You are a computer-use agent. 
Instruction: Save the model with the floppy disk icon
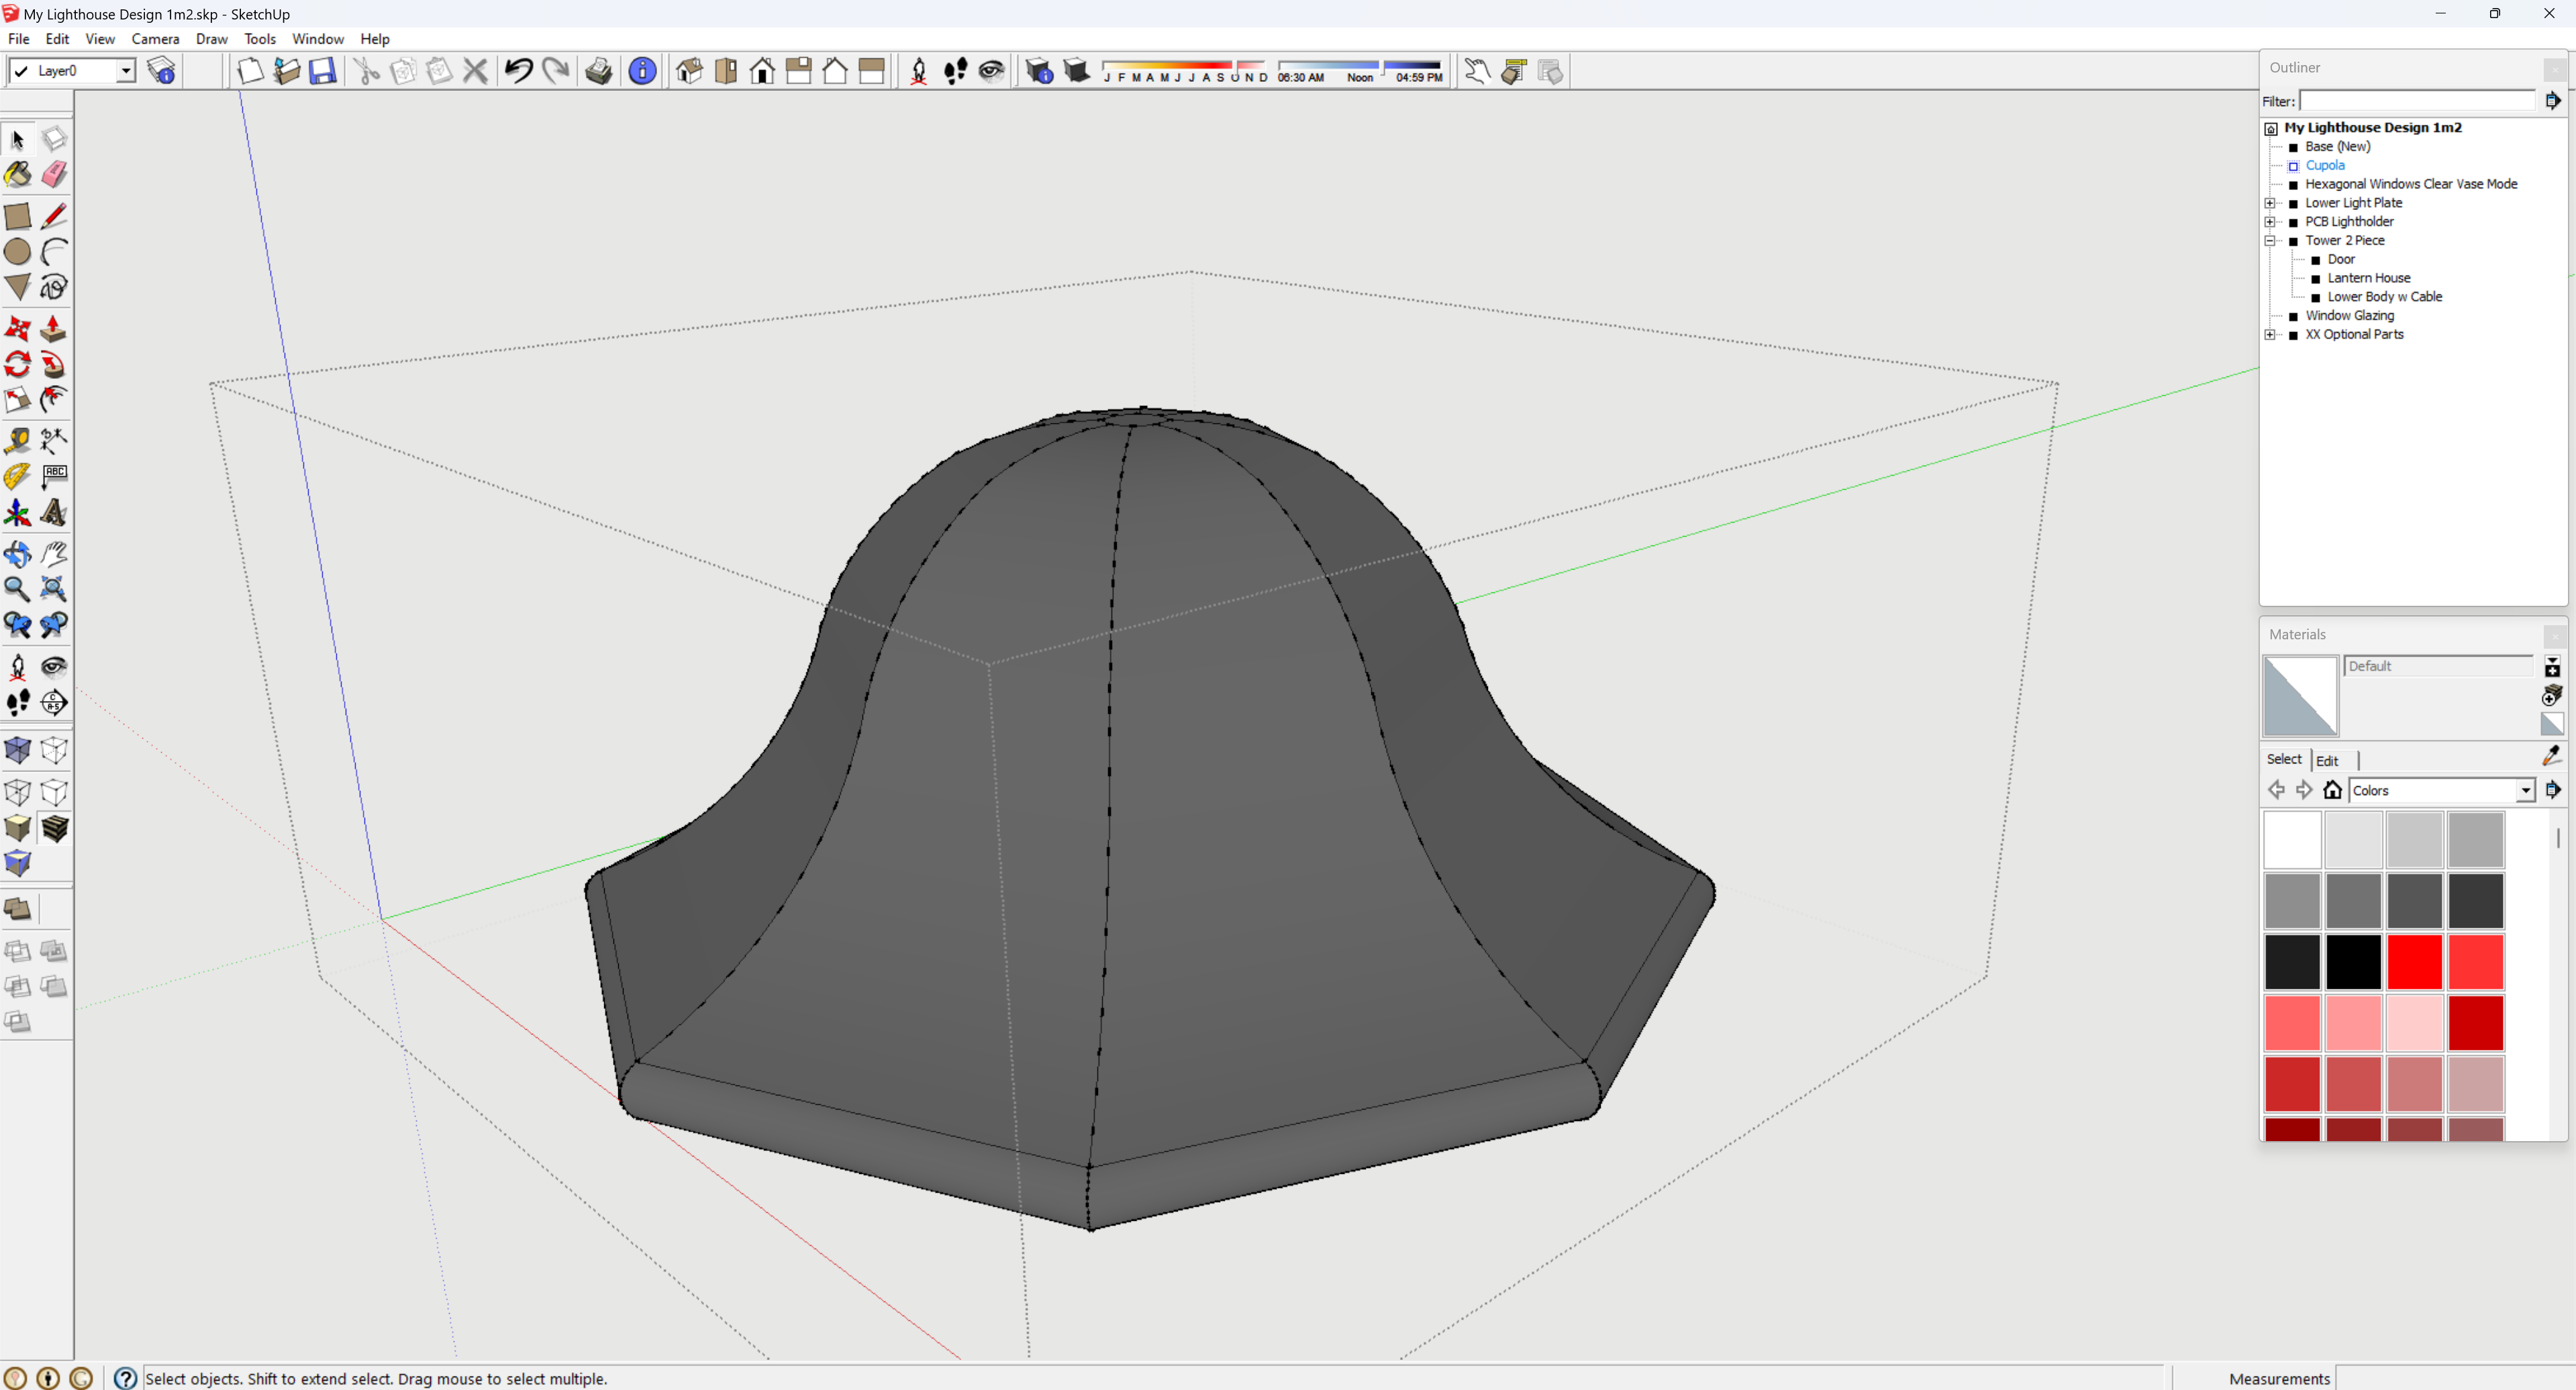pos(322,71)
